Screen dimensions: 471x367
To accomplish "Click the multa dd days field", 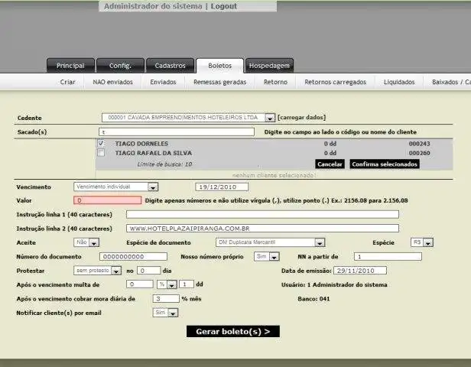I will (187, 284).
